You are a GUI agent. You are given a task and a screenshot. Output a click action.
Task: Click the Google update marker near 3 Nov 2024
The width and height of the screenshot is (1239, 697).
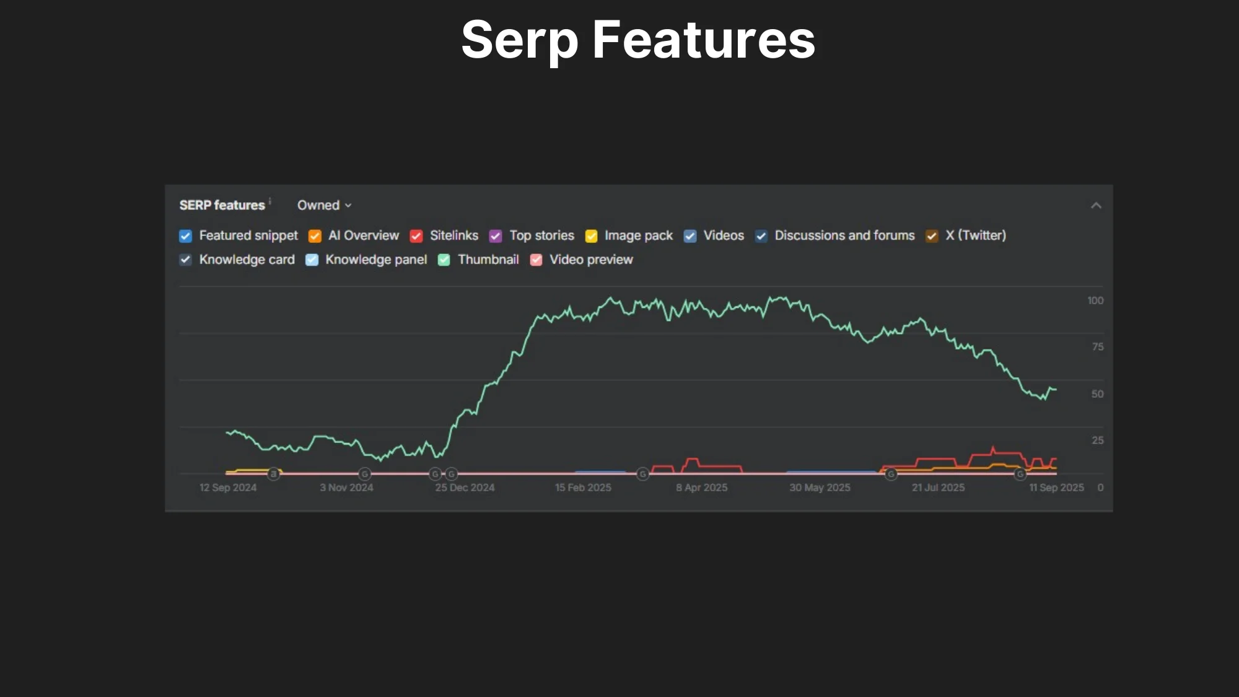(x=365, y=474)
